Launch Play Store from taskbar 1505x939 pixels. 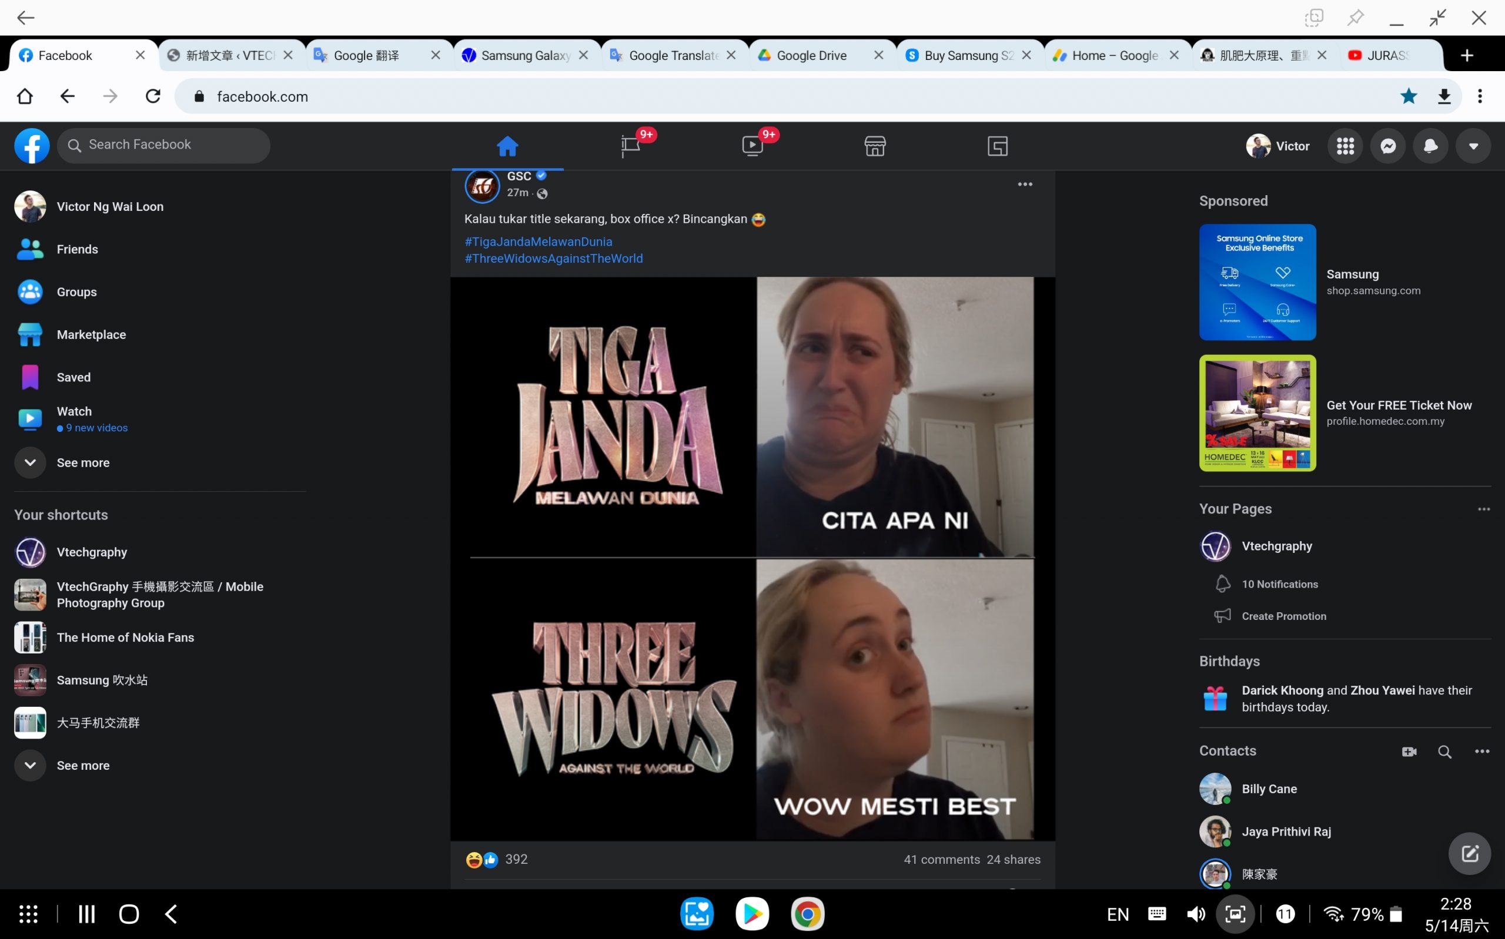752,914
